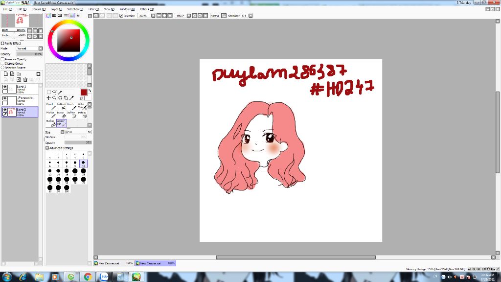Show the RGB slider panel
The image size is (501, 282).
coord(54,16)
